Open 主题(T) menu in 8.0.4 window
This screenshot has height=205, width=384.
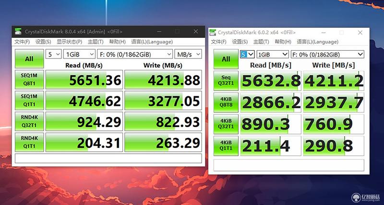(96, 42)
